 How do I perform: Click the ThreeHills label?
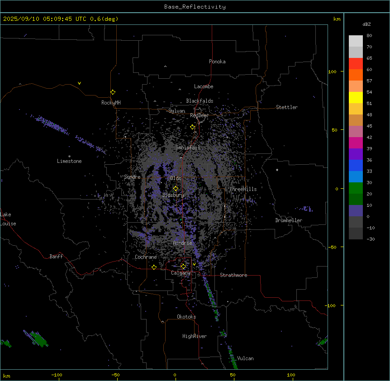(x=243, y=189)
